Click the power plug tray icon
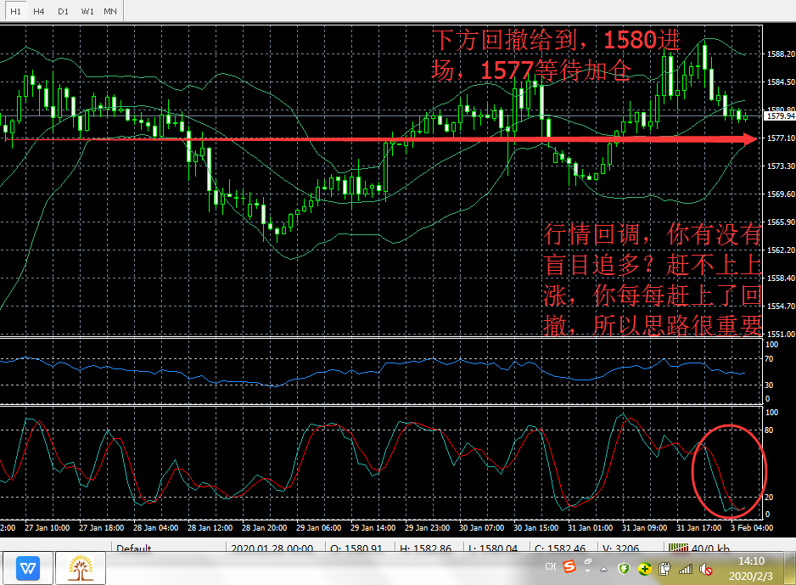This screenshot has height=585, width=796. [664, 569]
